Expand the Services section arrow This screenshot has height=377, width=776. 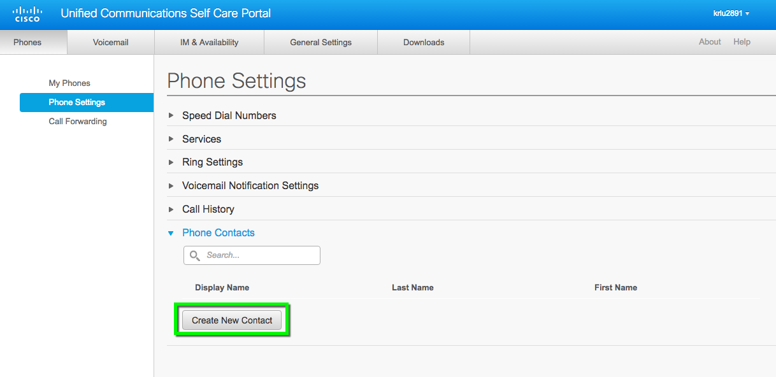[x=171, y=139]
